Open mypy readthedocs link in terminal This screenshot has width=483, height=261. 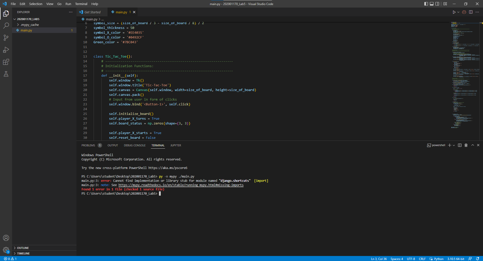tap(181, 185)
